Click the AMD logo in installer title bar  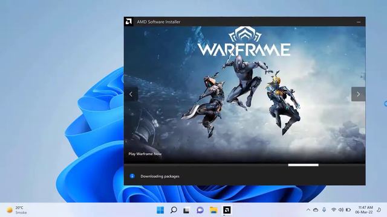click(x=129, y=22)
